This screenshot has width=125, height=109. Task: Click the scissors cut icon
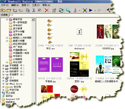tap(34, 10)
